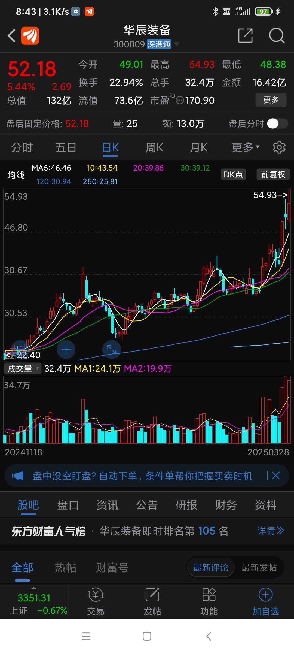
Task: Open the 成交量 indicator dropdown
Action: (x=23, y=368)
